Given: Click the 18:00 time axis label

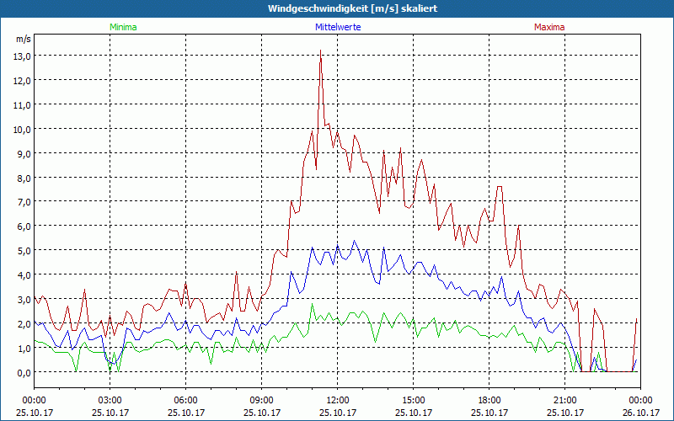Looking at the screenshot, I should (x=489, y=401).
